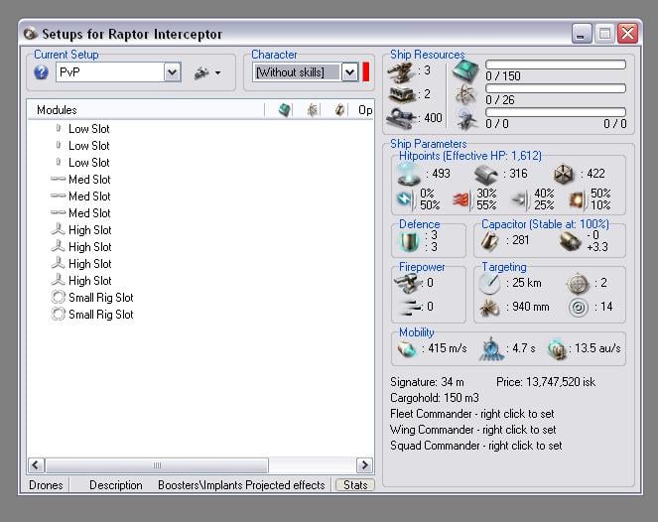
Task: Select the first High Slot row
Action: [x=89, y=230]
